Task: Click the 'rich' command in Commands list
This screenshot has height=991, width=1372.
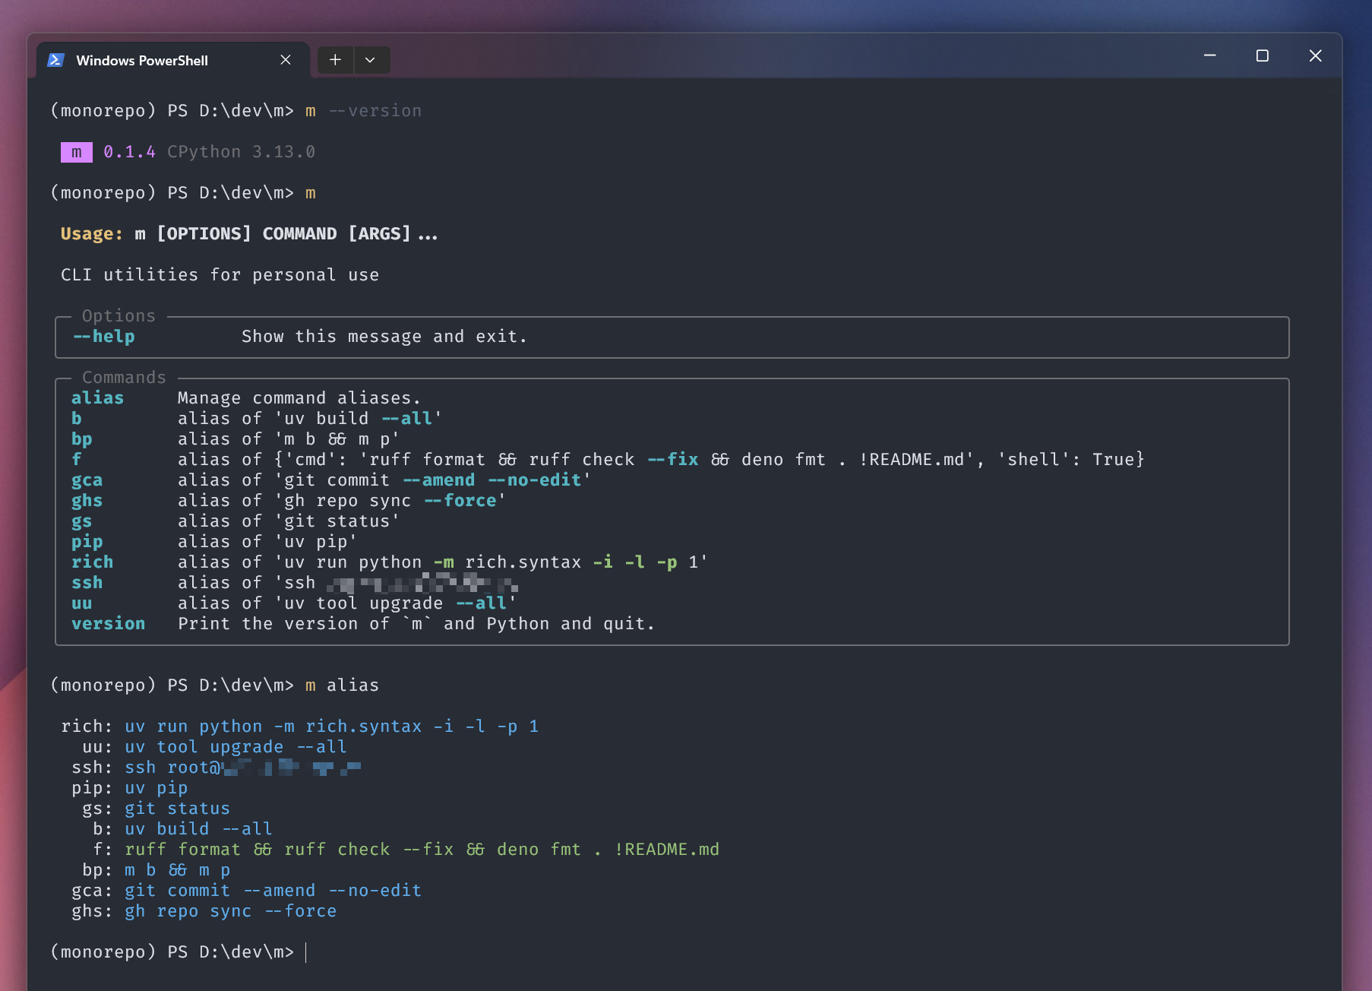Action: coord(93,562)
